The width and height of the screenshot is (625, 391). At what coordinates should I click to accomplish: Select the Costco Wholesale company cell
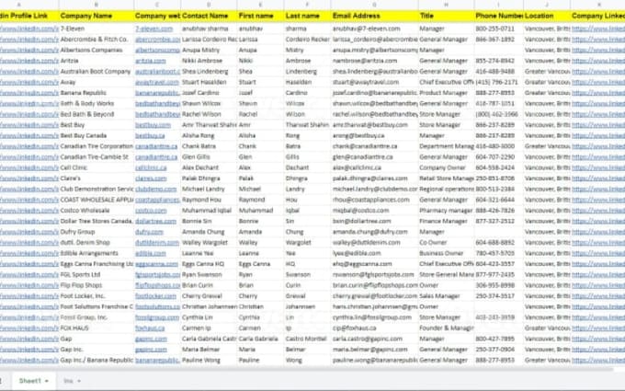click(97, 211)
